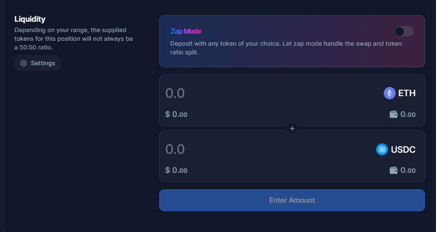
Task: Click the wallet icon in USDC row
Action: coord(393,170)
